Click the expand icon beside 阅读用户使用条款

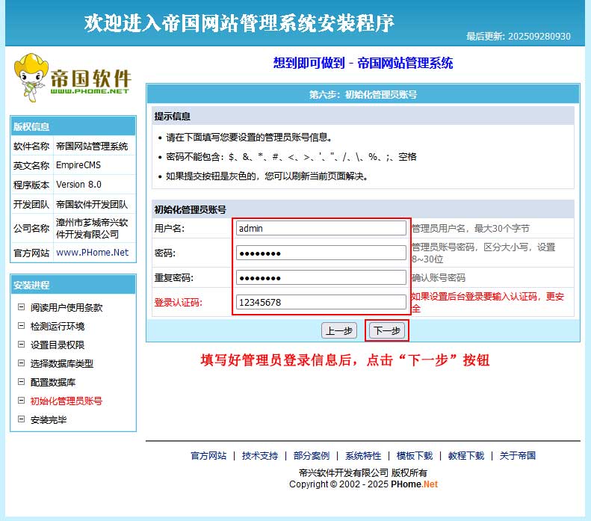point(21,307)
